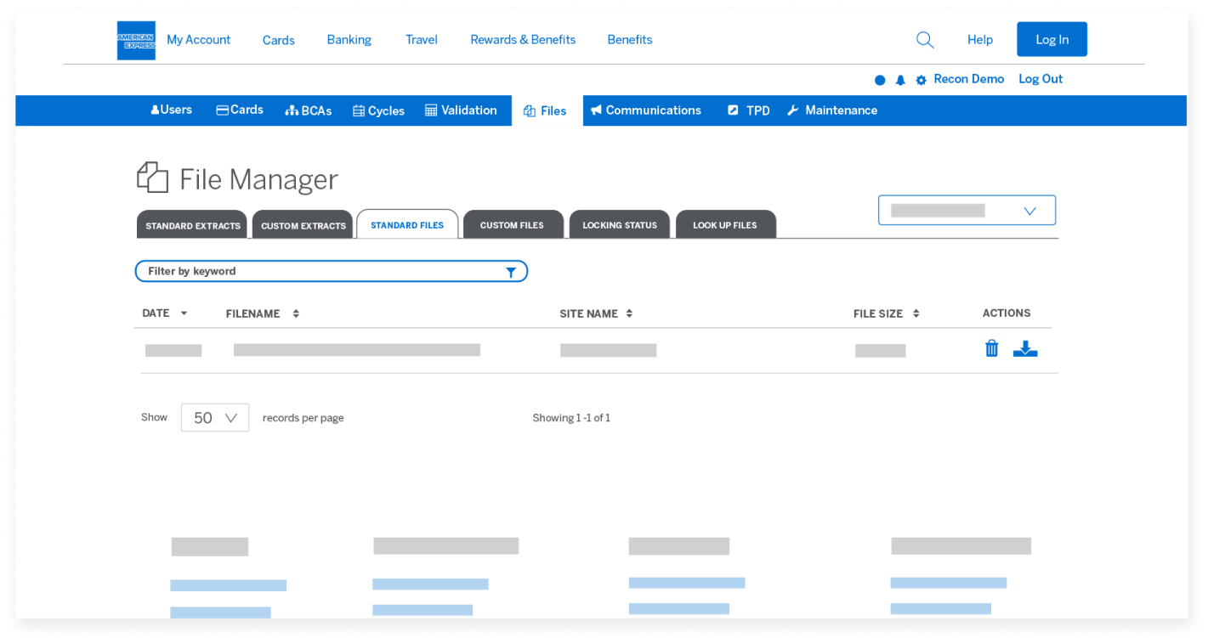Open the records per page dropdown

click(x=214, y=417)
